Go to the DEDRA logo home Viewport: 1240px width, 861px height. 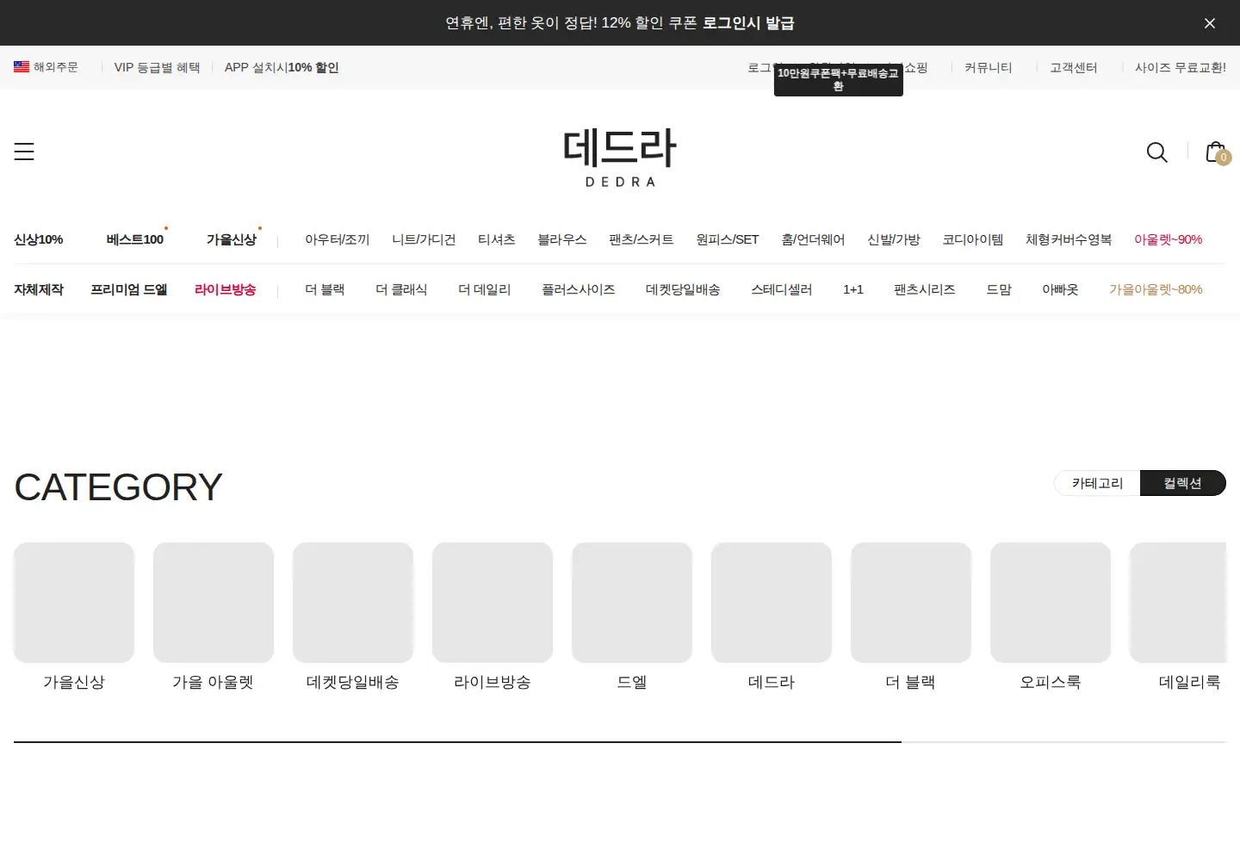tap(620, 158)
